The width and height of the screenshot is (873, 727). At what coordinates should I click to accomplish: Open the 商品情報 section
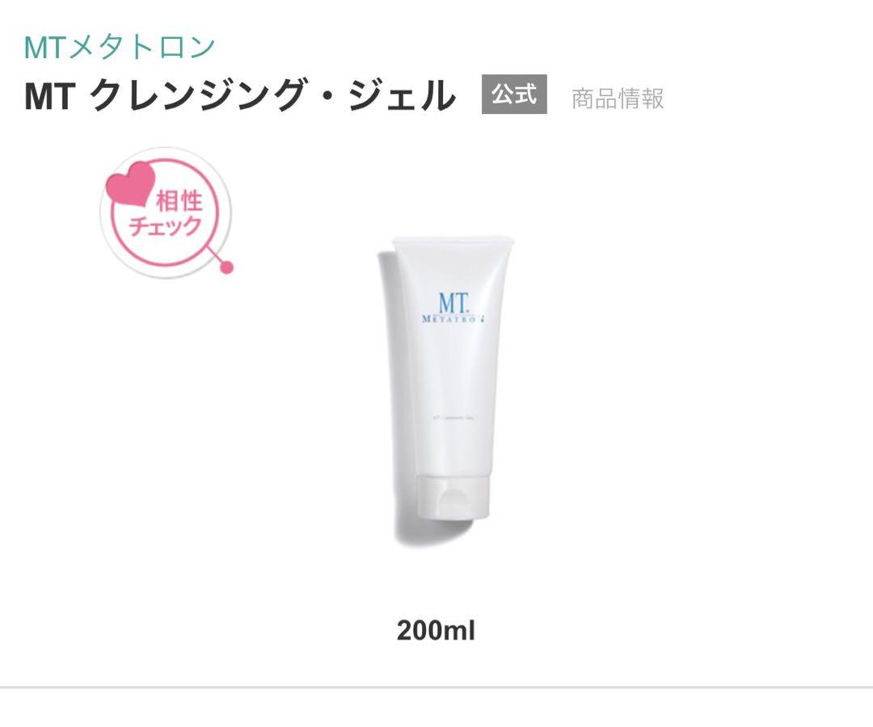(618, 99)
